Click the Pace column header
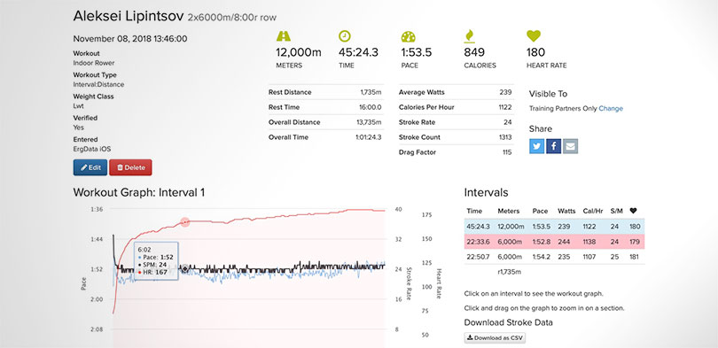The image size is (718, 348). (x=540, y=211)
